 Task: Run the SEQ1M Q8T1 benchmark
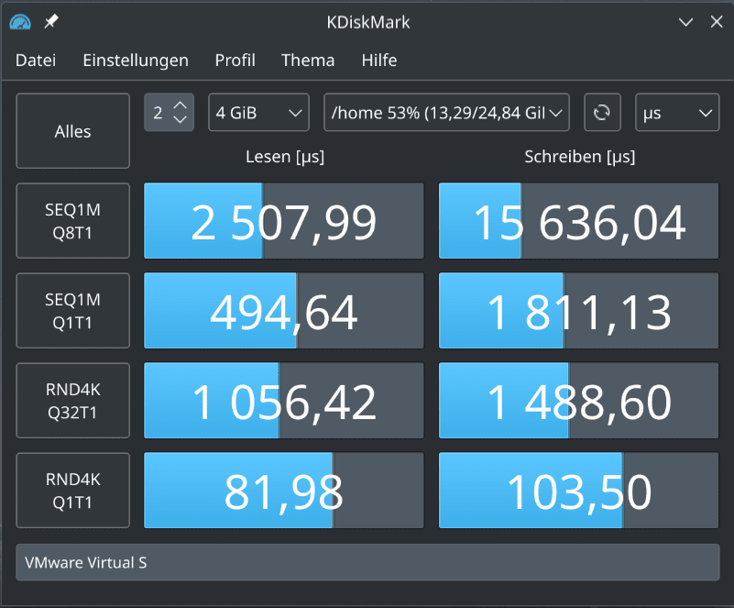pos(73,221)
